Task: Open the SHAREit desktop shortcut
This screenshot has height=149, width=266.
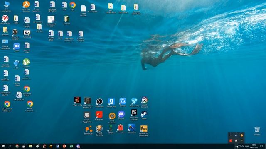Action: pos(123,102)
